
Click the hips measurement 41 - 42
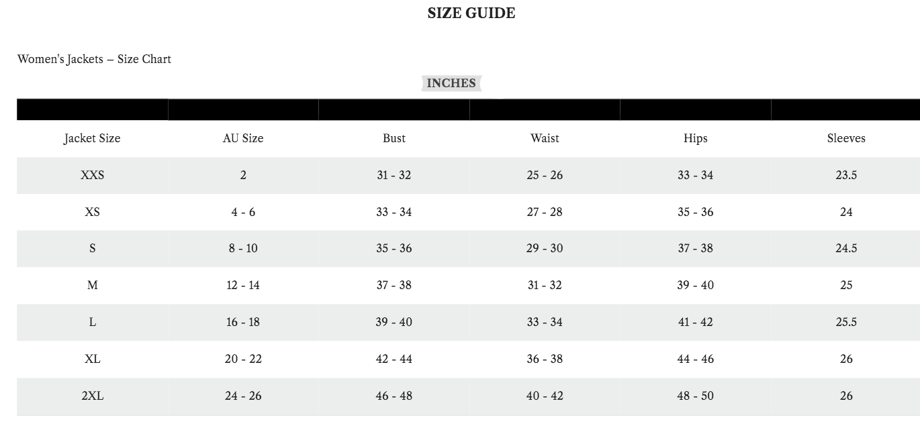pyautogui.click(x=695, y=322)
